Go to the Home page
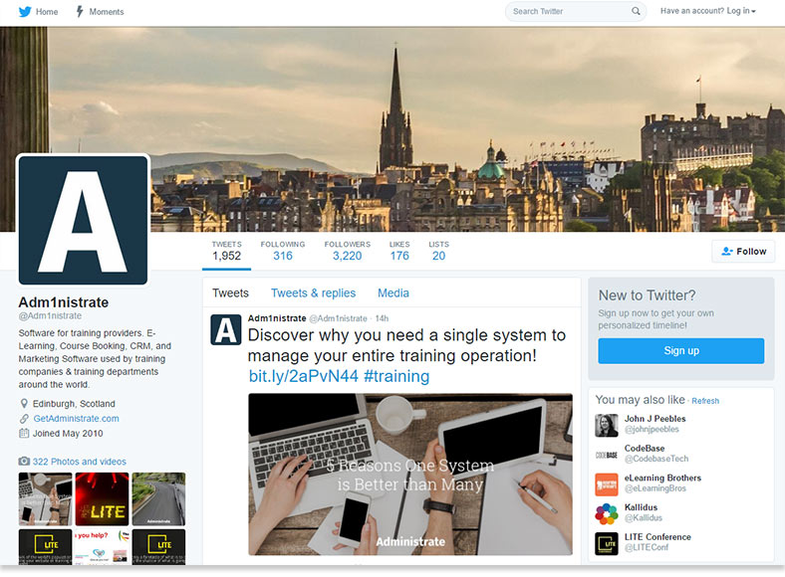The width and height of the screenshot is (785, 577). (47, 12)
